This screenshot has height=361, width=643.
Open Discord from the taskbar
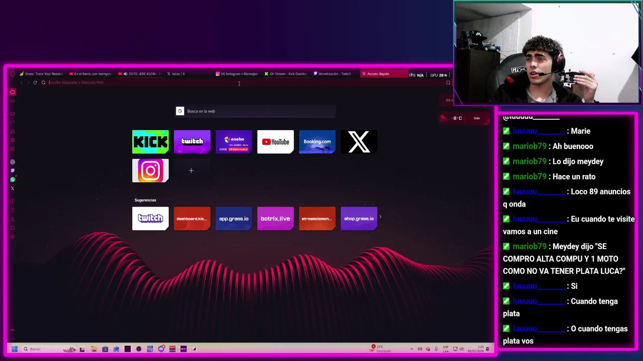(161, 349)
